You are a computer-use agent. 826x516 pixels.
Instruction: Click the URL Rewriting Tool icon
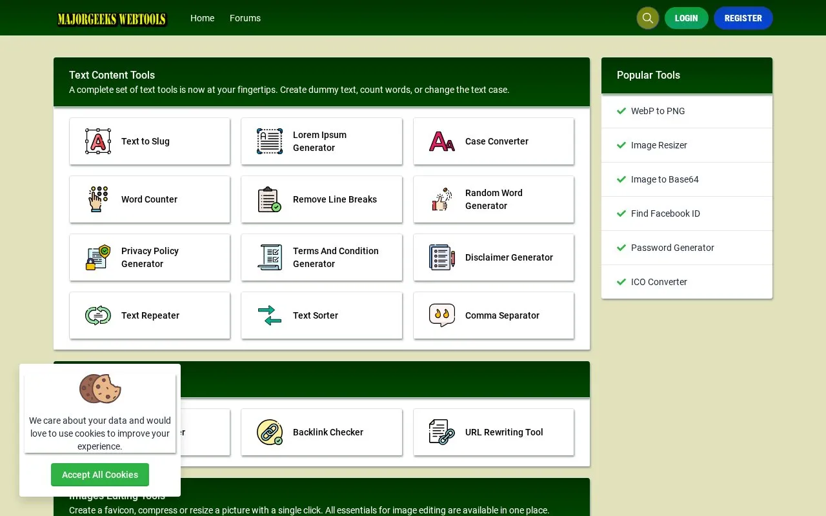coord(442,432)
